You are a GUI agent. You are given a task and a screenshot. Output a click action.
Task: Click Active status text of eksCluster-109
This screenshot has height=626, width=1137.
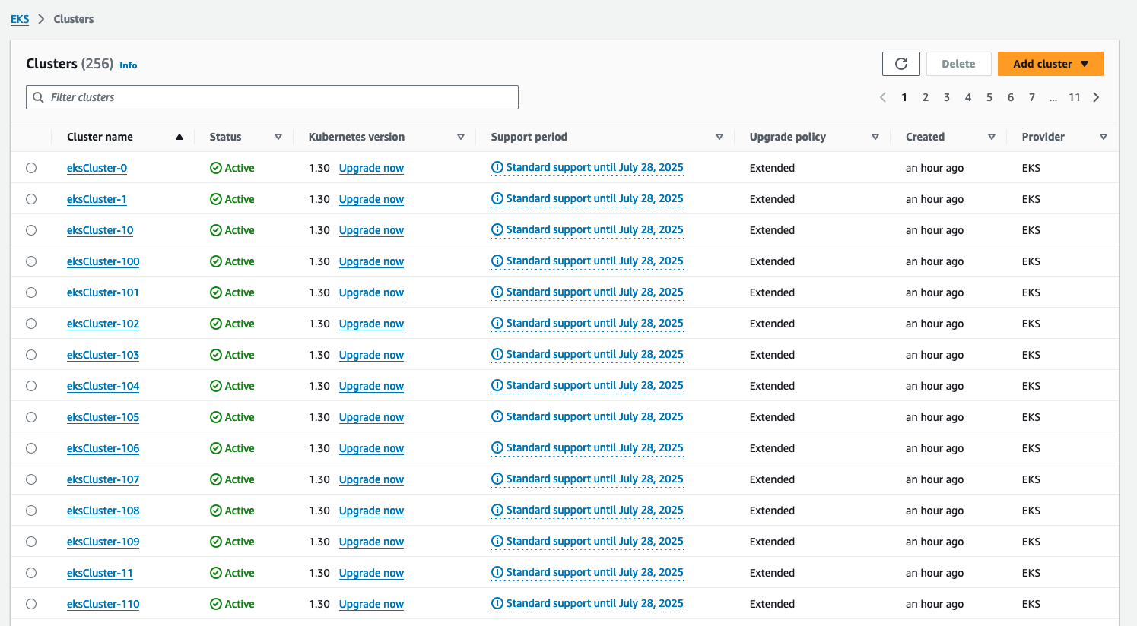click(240, 542)
